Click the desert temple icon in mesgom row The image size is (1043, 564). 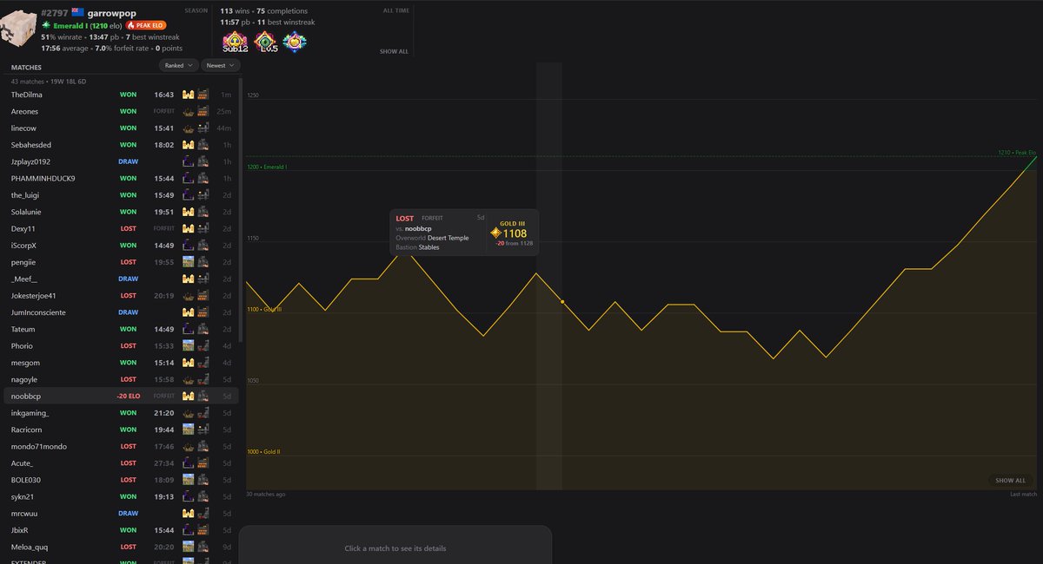pos(188,363)
